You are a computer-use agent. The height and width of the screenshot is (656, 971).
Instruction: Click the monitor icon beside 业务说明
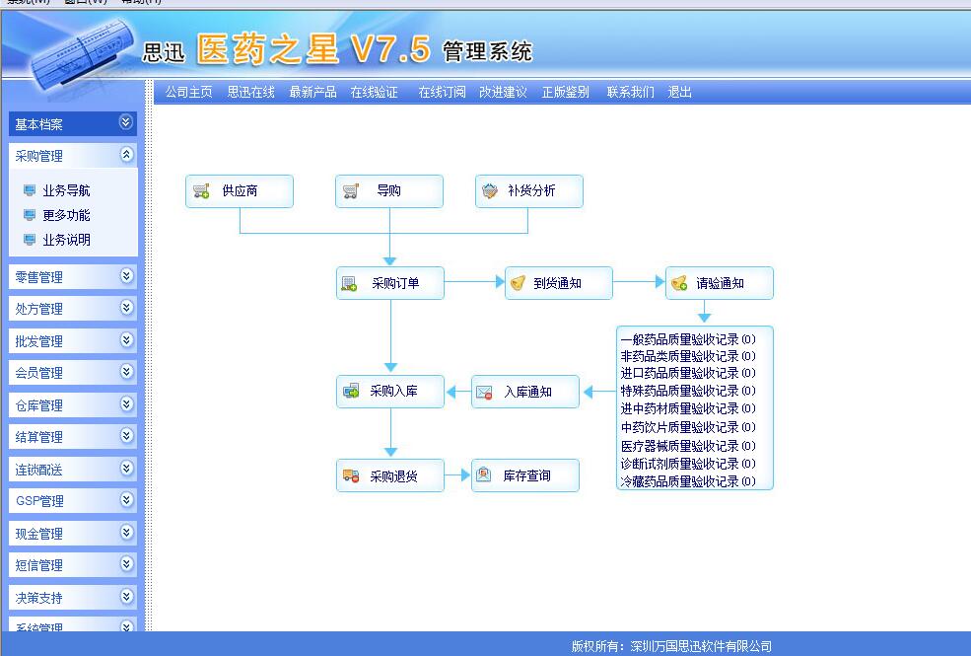coord(30,240)
